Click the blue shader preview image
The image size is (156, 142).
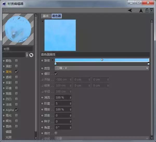point(60,35)
